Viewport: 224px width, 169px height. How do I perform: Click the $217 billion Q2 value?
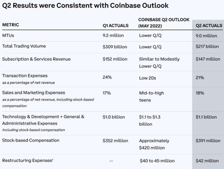click(x=207, y=46)
